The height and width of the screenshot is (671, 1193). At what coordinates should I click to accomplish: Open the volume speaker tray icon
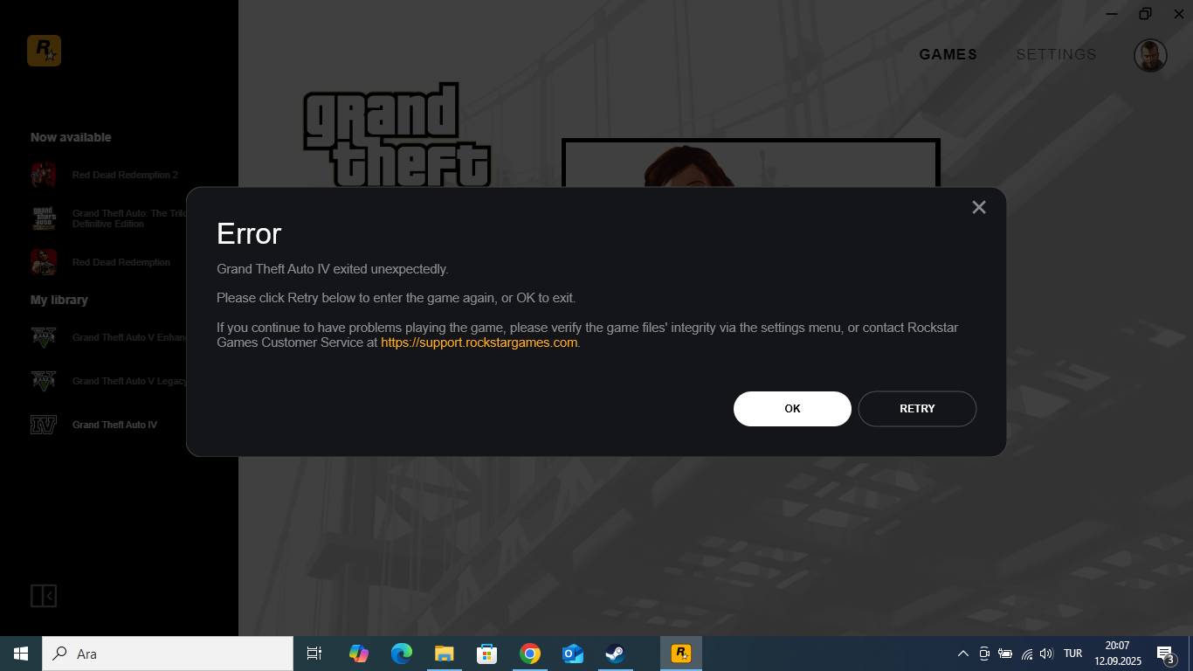(1047, 654)
